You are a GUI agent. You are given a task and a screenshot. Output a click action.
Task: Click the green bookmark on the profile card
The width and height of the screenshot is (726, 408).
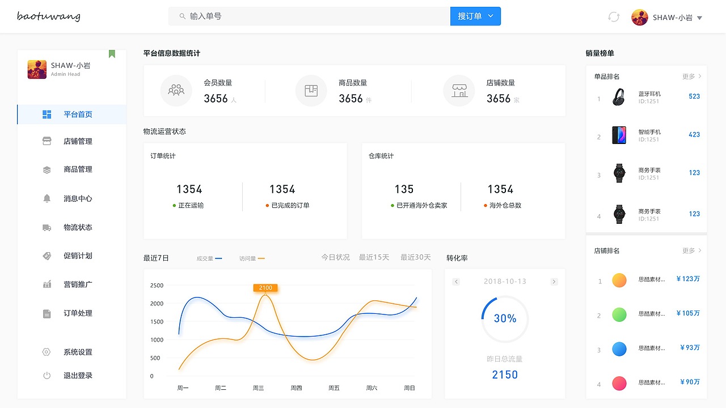[112, 53]
